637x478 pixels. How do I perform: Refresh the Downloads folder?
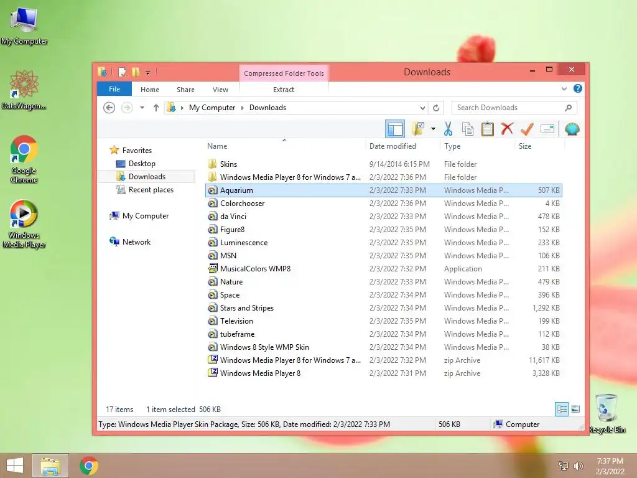436,108
